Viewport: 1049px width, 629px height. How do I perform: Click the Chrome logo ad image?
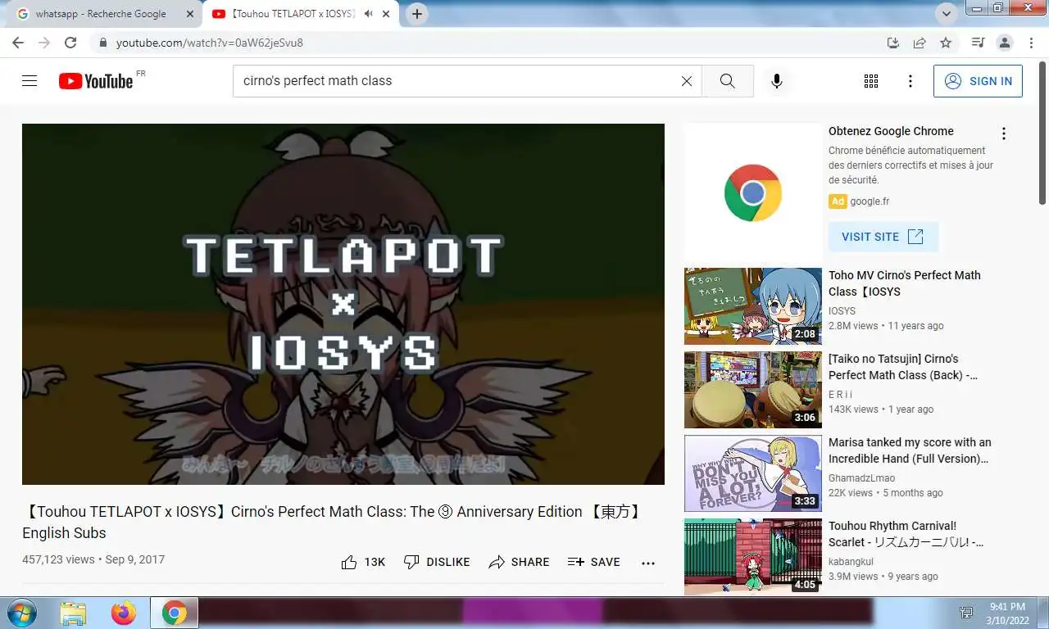pyautogui.click(x=752, y=192)
